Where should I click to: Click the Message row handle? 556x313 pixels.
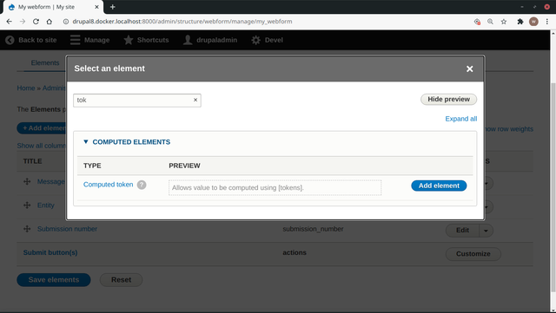point(27,181)
